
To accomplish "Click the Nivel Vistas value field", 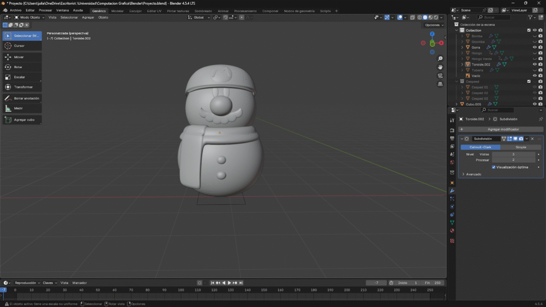I will coord(513,154).
